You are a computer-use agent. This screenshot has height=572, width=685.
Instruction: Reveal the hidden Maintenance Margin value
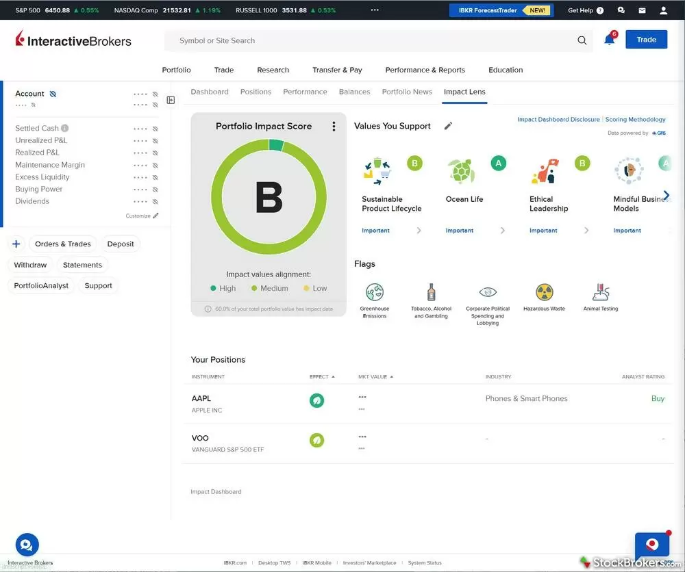click(155, 166)
